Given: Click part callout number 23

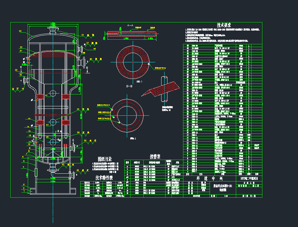Looking at the screenshot, I should 20,31.
